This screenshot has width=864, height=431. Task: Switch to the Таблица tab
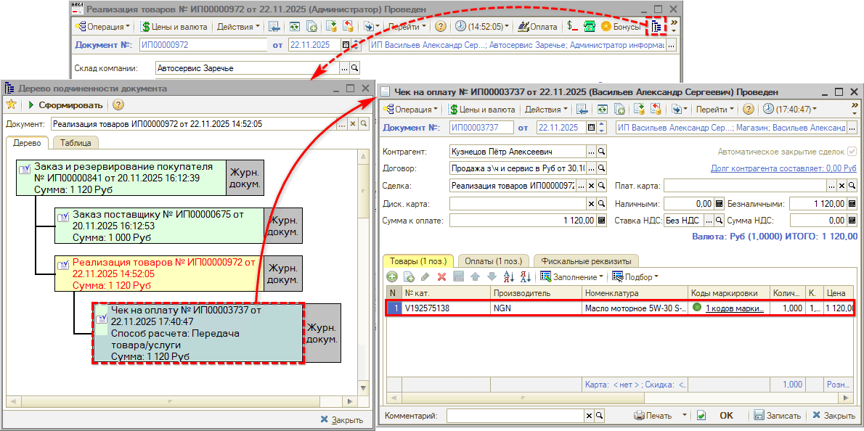(x=80, y=143)
